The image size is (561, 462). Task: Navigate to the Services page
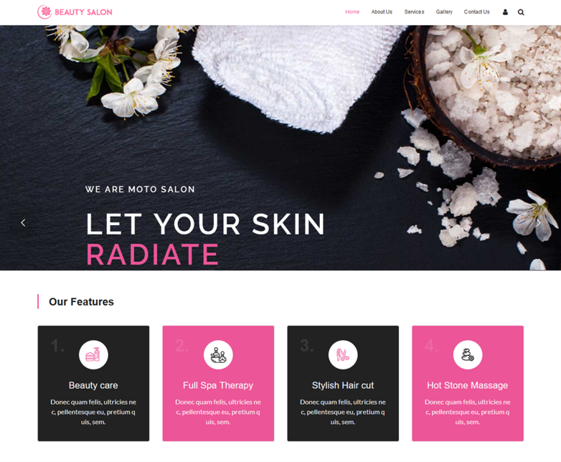(415, 11)
